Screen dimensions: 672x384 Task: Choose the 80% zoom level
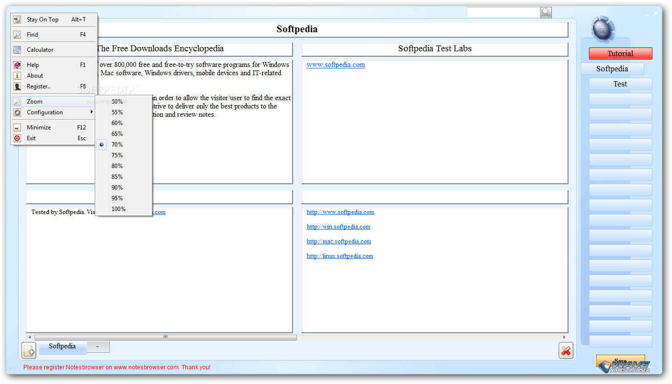(x=124, y=166)
